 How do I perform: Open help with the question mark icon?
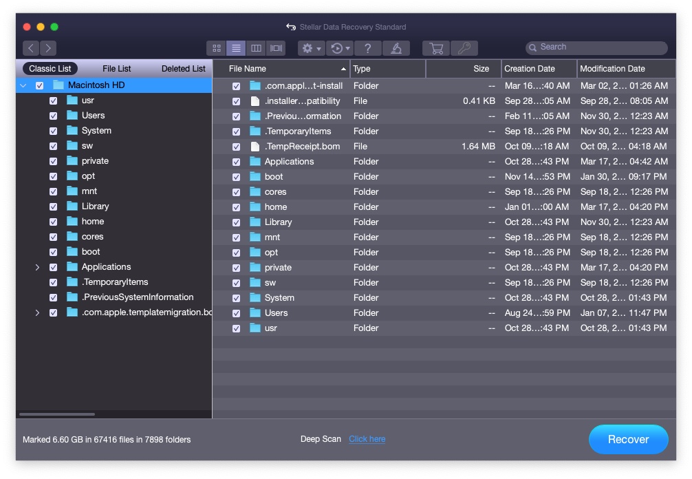pos(367,48)
